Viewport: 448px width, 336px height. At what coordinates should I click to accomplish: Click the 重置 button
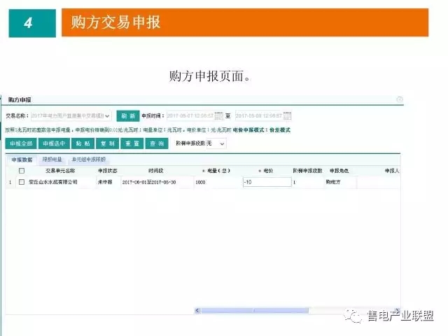[132, 143]
